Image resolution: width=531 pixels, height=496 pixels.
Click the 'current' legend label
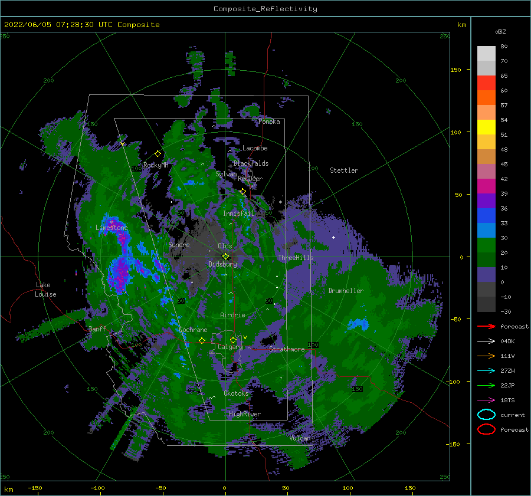(513, 415)
